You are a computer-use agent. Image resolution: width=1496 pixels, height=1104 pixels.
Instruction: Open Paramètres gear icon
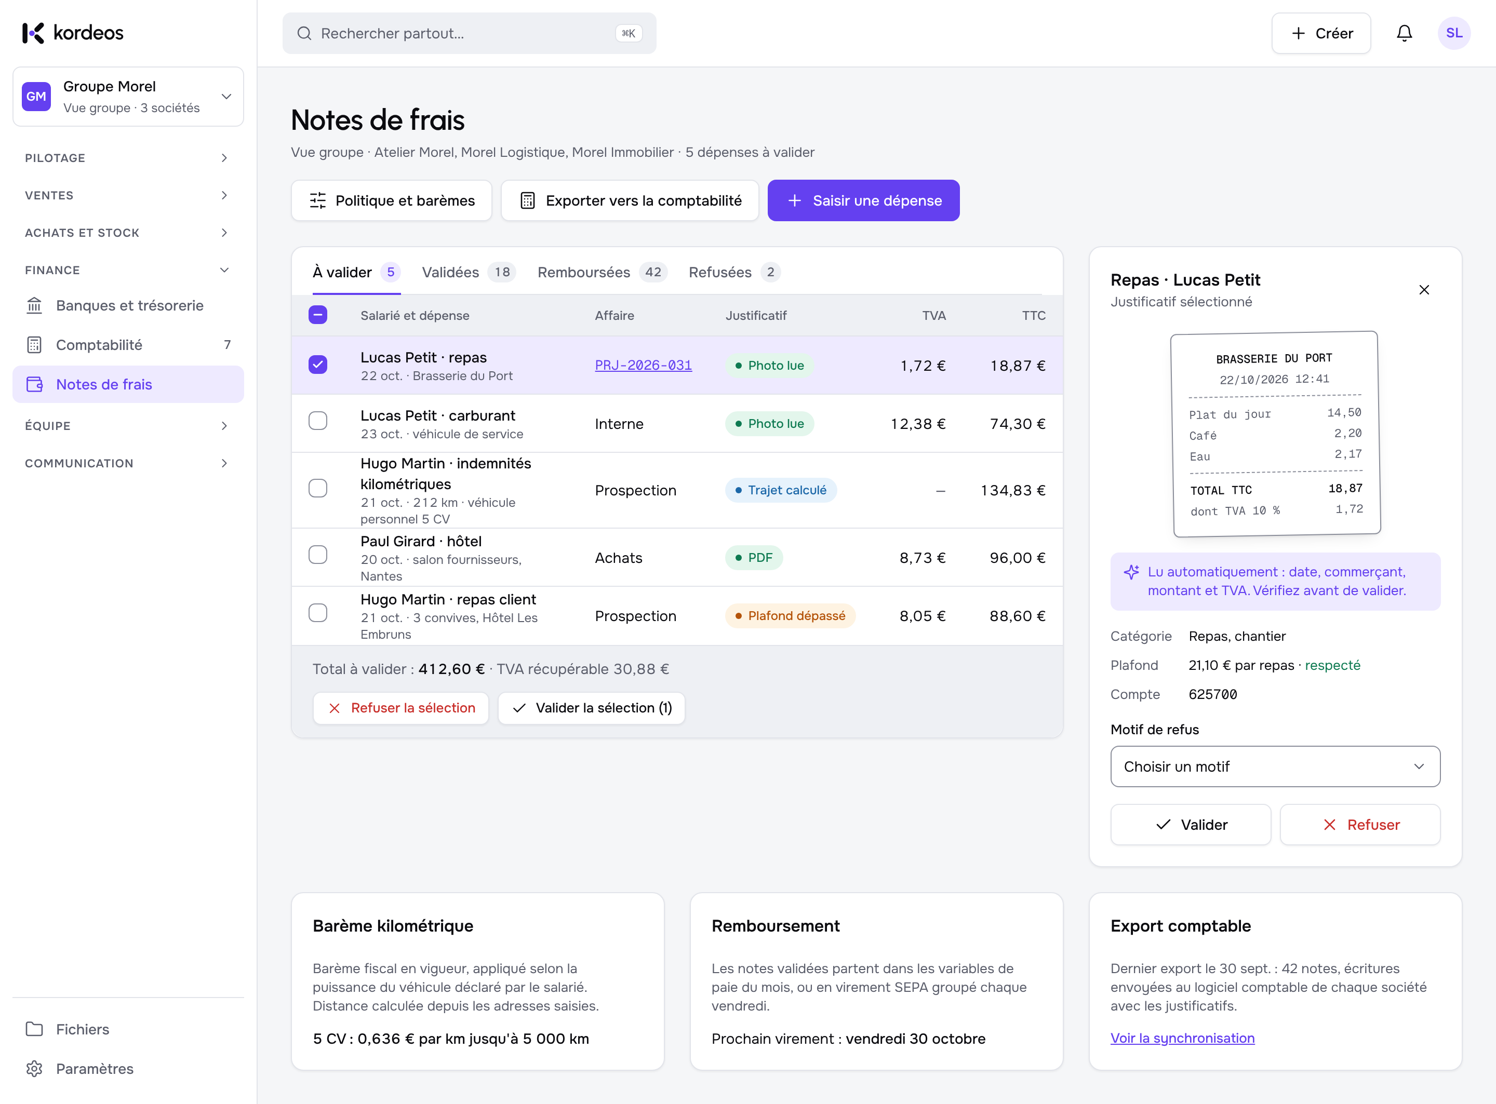[x=34, y=1069]
